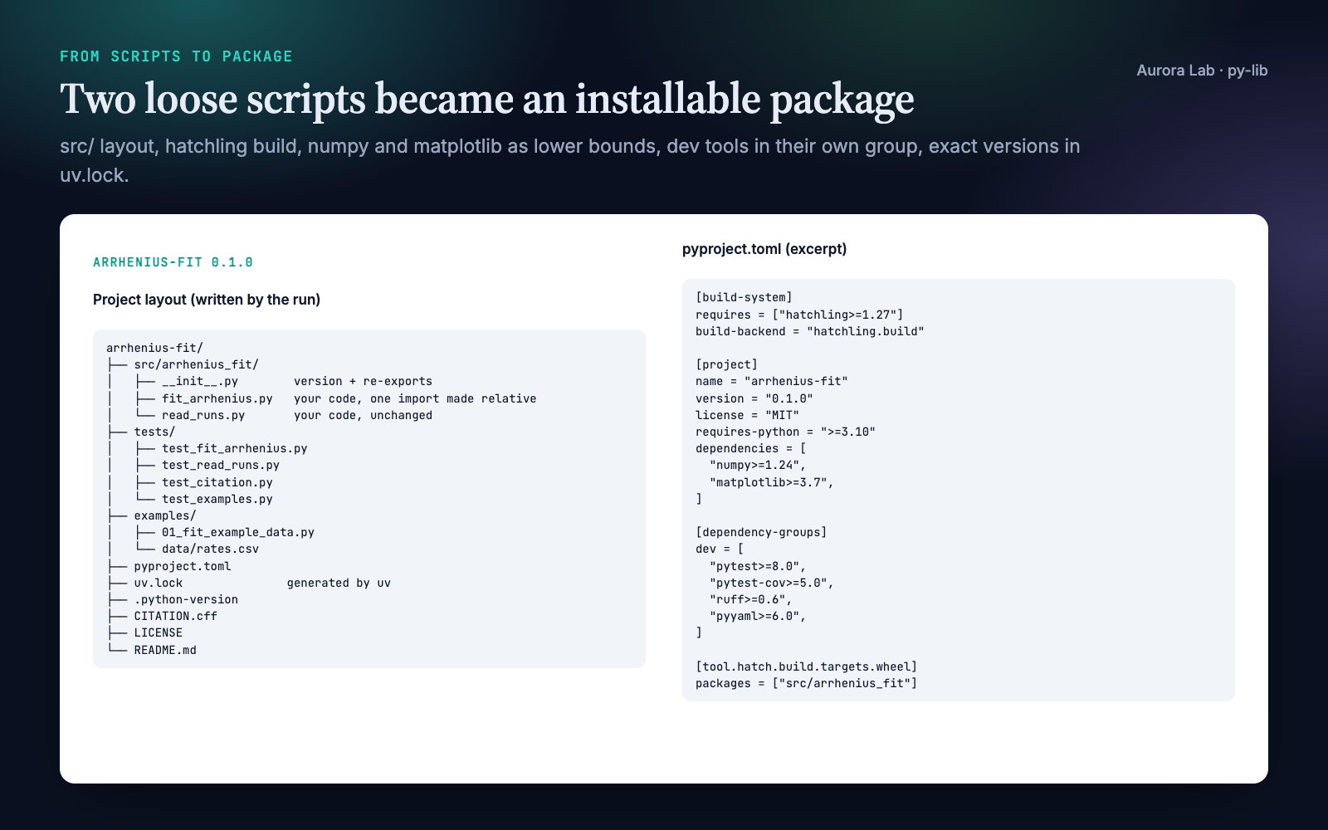The height and width of the screenshot is (830, 1328).
Task: Click the '"pyyaml>=6.0",' line
Action: coord(758,616)
